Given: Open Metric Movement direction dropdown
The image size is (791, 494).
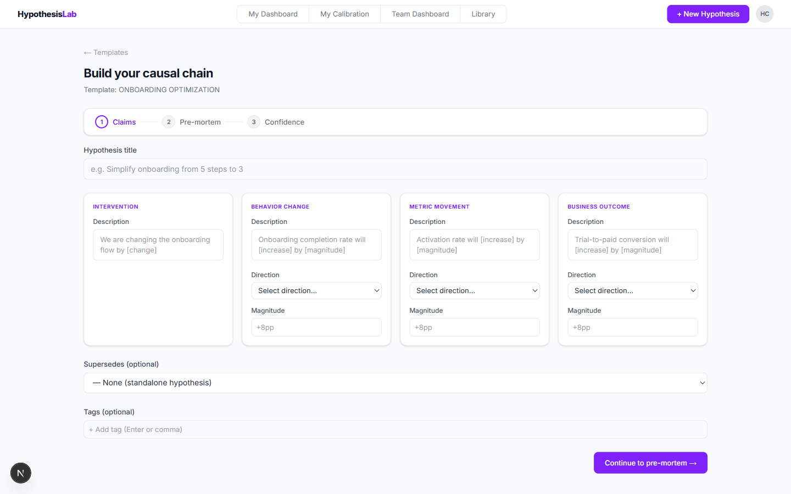Looking at the screenshot, I should coord(475,291).
